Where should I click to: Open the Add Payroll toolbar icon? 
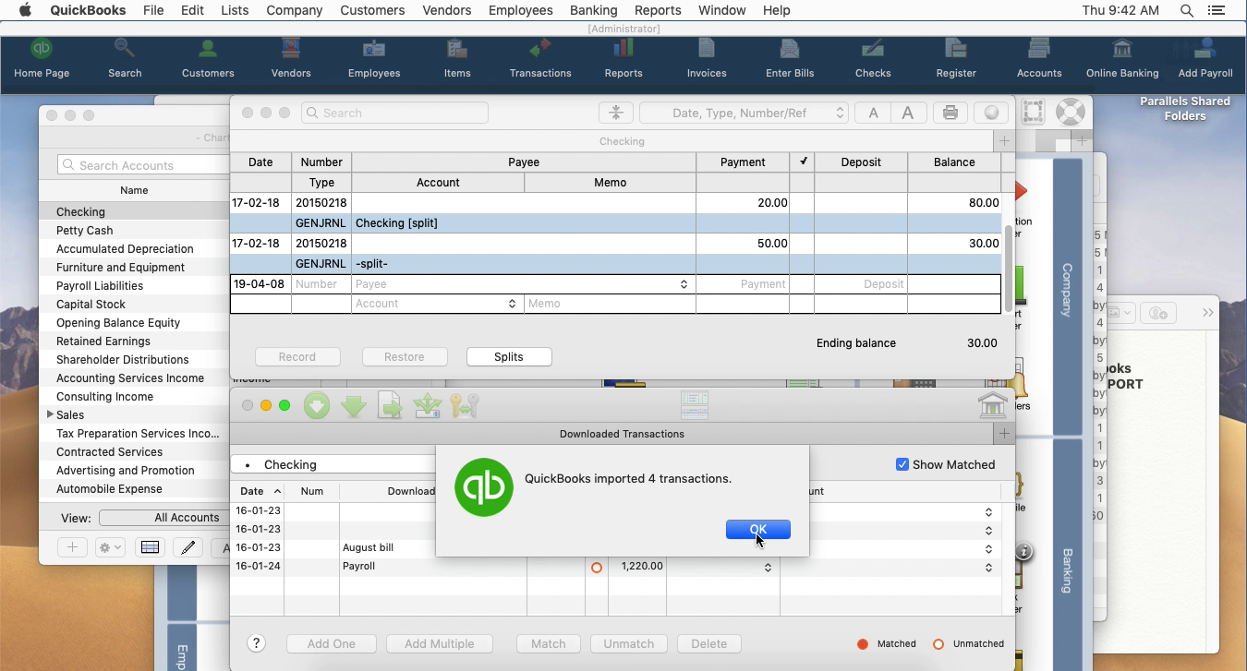tap(1205, 58)
